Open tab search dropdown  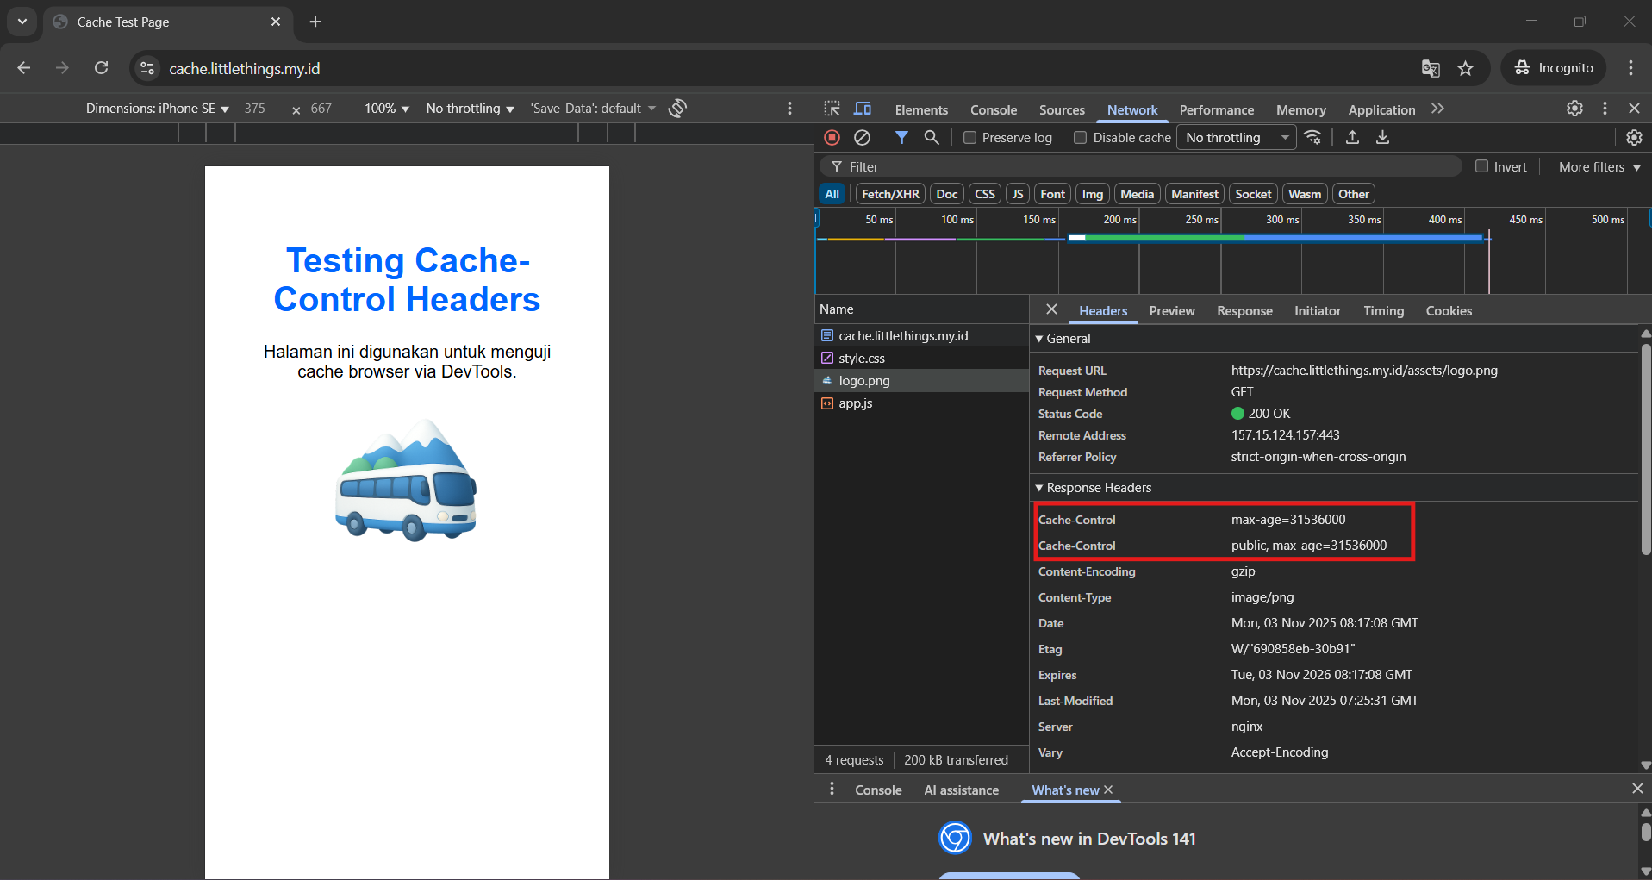[22, 22]
